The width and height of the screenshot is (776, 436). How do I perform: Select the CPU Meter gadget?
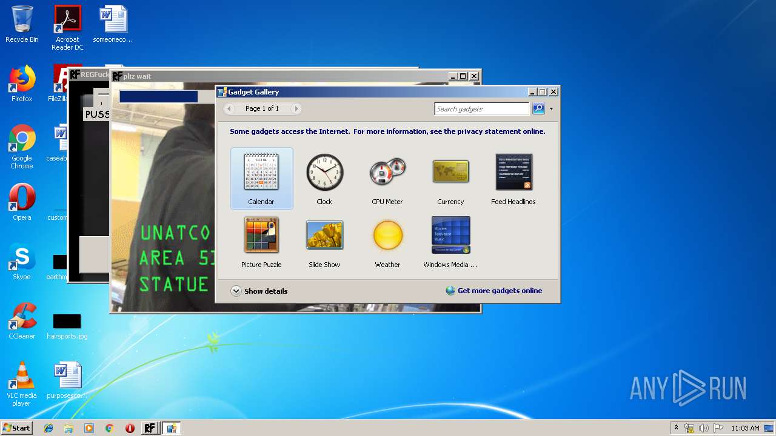tap(387, 179)
